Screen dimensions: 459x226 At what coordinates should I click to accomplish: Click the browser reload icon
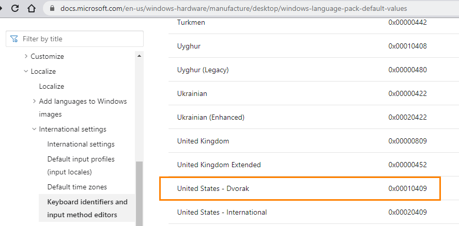tap(15, 8)
